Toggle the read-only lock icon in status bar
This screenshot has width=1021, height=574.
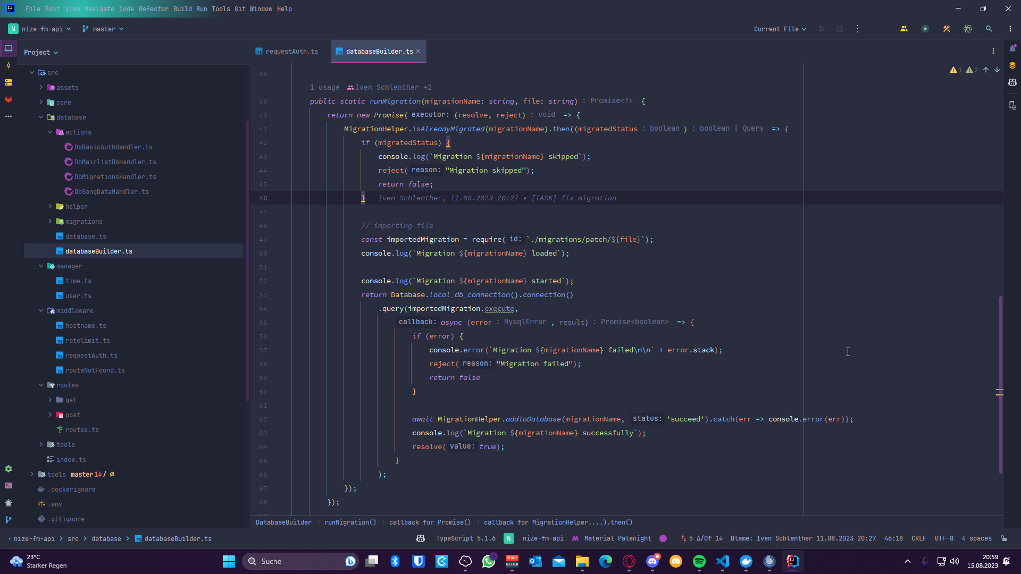(1004, 538)
